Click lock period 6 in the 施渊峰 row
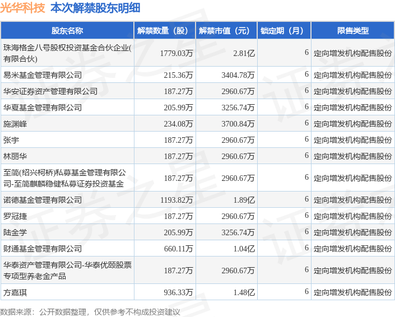 click(306, 123)
